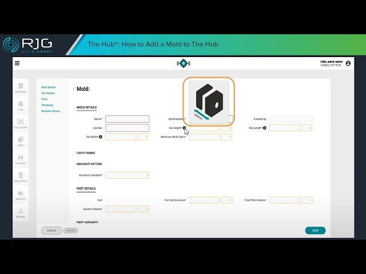The width and height of the screenshot is (366, 274).
Task: Click the 'Hello, admin admin' text
Action: coord(331,62)
